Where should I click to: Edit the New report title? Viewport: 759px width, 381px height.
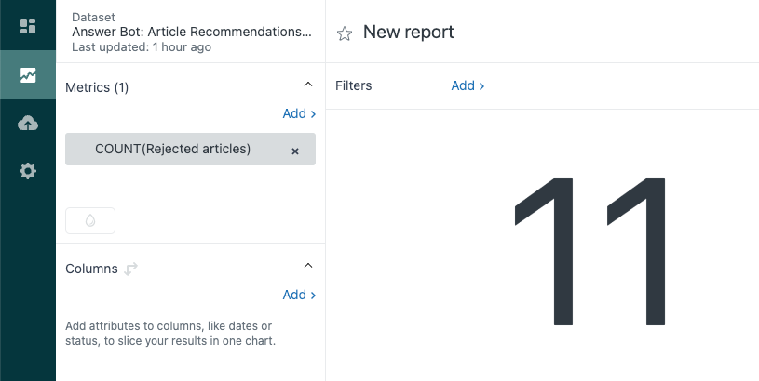pos(409,32)
